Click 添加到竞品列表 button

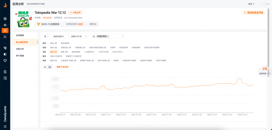click(253, 13)
